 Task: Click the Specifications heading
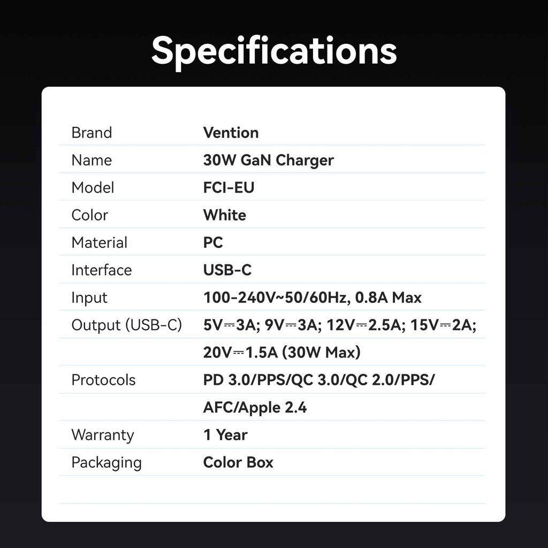click(274, 52)
